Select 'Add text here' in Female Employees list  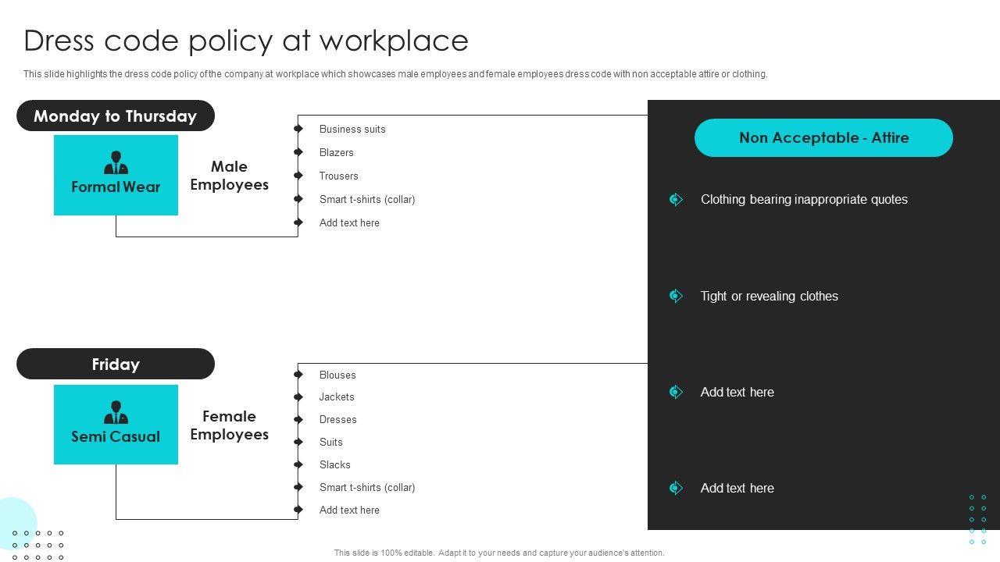tap(349, 510)
